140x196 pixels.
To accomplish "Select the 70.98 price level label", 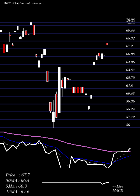I will click(130, 20).
